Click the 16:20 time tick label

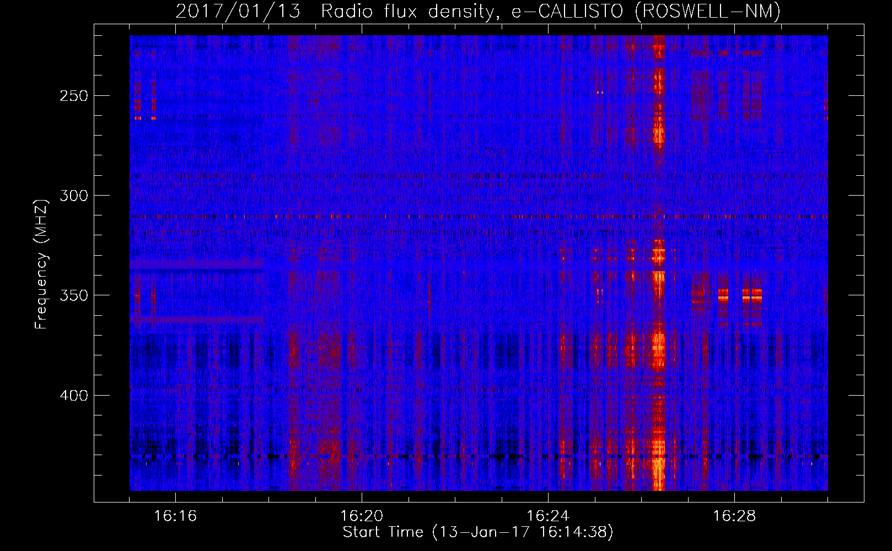pyautogui.click(x=362, y=516)
